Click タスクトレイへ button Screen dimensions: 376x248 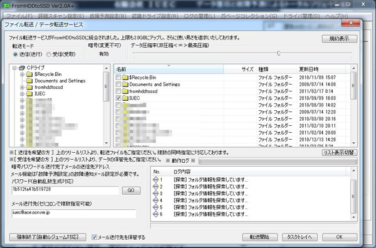tap(300, 237)
